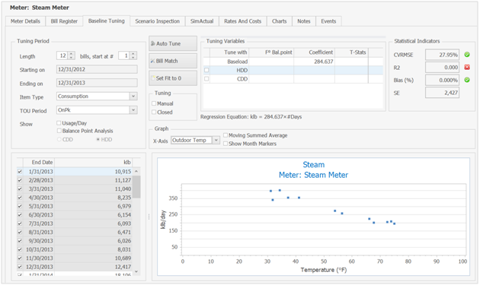
Task: Tick the CDD tuning variable checkbox
Action: click(x=206, y=79)
